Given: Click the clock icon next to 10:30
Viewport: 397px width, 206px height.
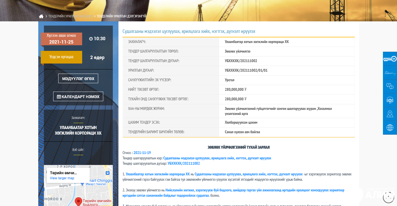Looking at the screenshot, I should pyautogui.click(x=91, y=39).
